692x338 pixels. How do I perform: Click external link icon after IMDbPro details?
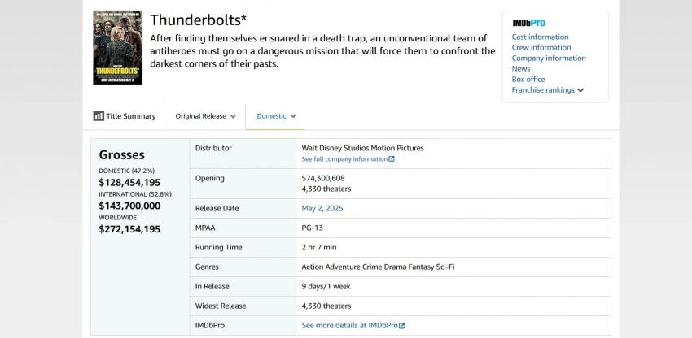[x=401, y=326]
